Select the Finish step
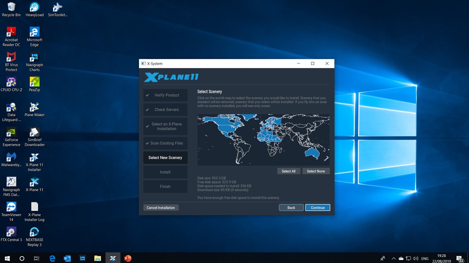 coord(165,186)
